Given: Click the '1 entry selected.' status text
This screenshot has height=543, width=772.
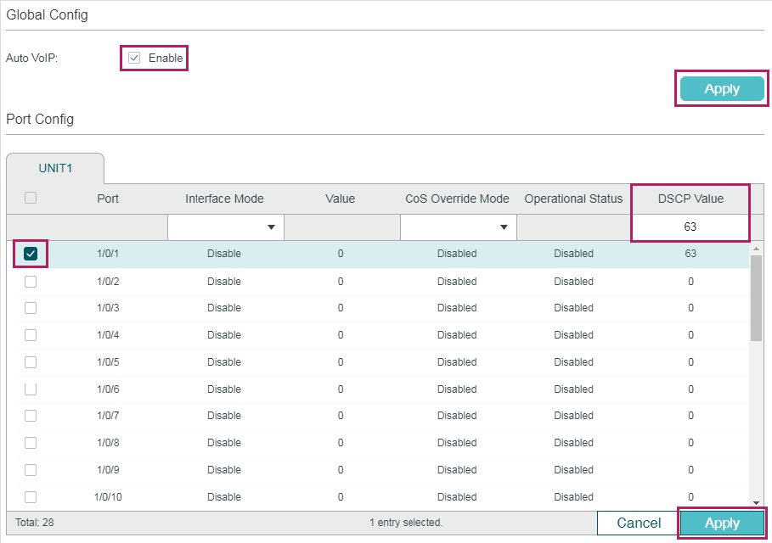Looking at the screenshot, I should click(406, 523).
